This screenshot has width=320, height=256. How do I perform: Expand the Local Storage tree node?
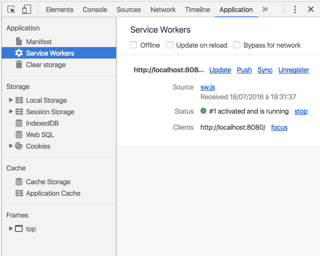point(11,100)
